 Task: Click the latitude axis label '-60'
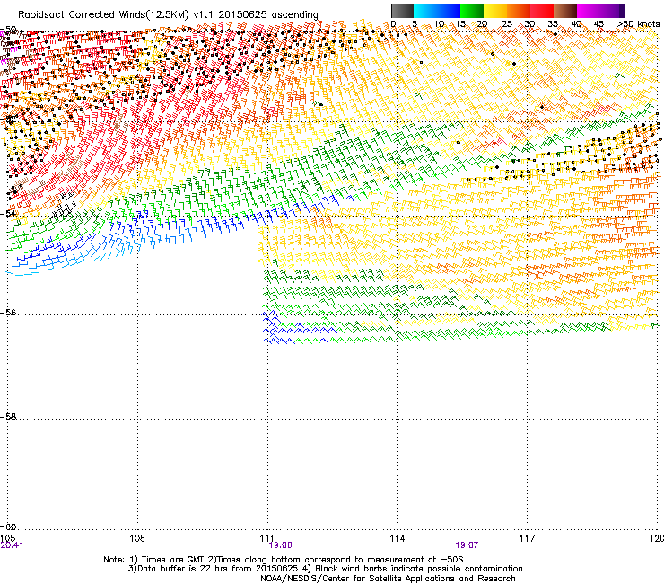click(8, 526)
